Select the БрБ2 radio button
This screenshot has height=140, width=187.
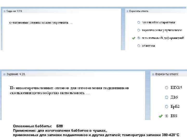pos(166,107)
